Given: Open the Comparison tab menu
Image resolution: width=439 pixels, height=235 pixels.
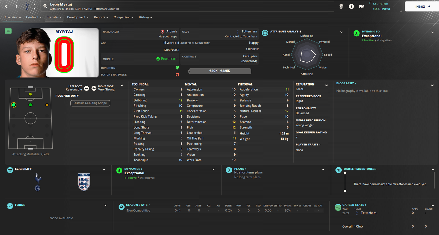Looking at the screenshot, I should click(124, 17).
